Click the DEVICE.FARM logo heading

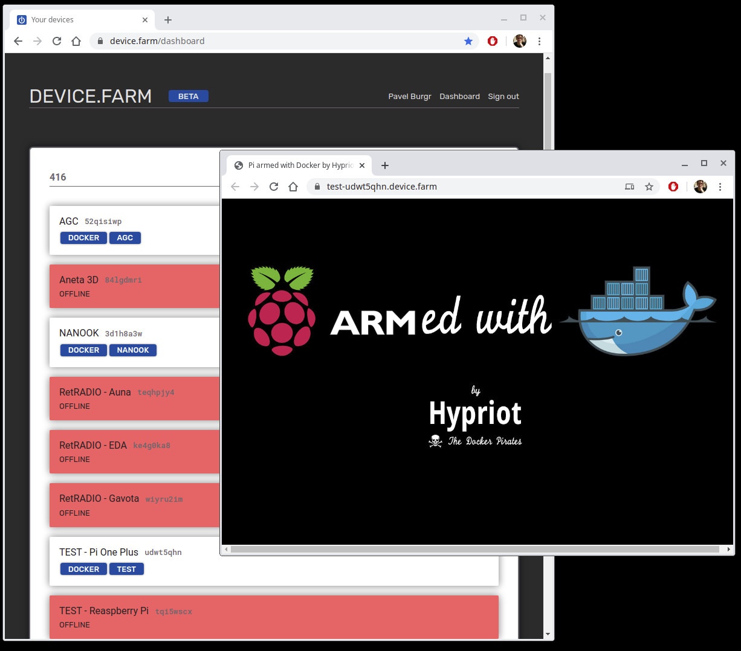click(x=91, y=97)
